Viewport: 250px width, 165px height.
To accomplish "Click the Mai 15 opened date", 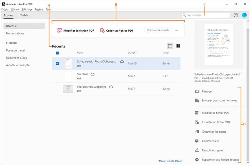I will coord(132,63).
